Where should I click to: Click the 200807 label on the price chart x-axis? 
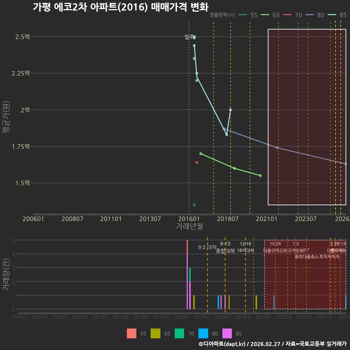tap(72, 219)
